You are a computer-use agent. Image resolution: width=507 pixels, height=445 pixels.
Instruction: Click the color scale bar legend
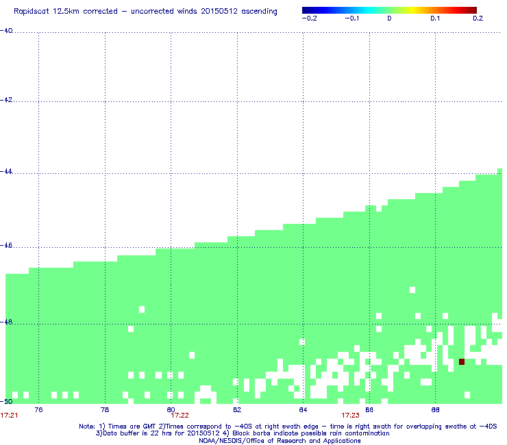[389, 10]
